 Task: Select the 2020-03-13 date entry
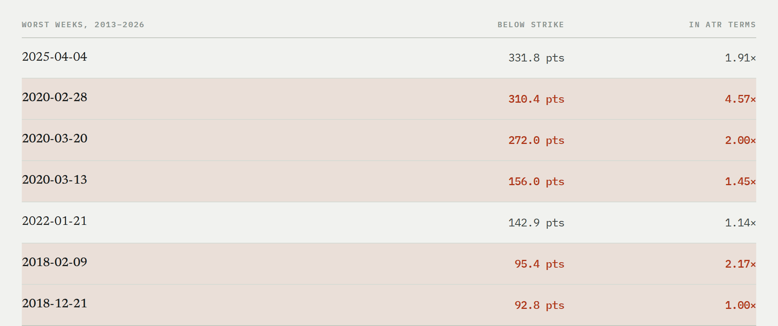tap(54, 180)
